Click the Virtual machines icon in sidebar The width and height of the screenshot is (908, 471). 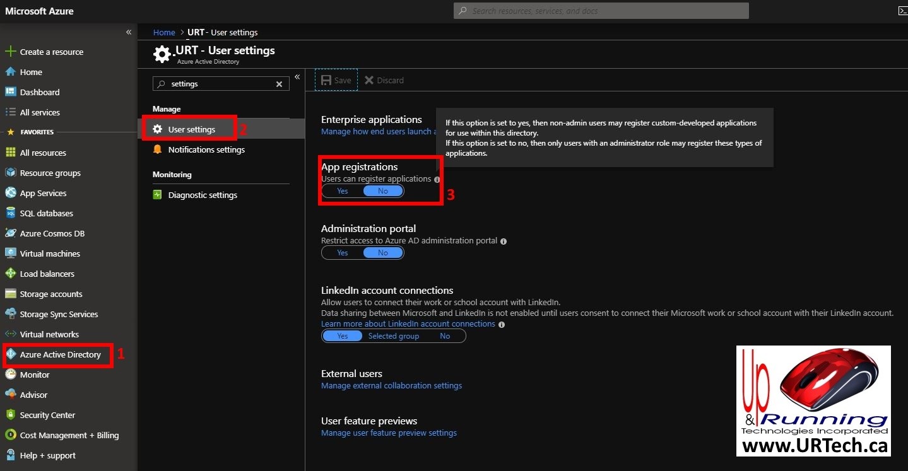10,253
